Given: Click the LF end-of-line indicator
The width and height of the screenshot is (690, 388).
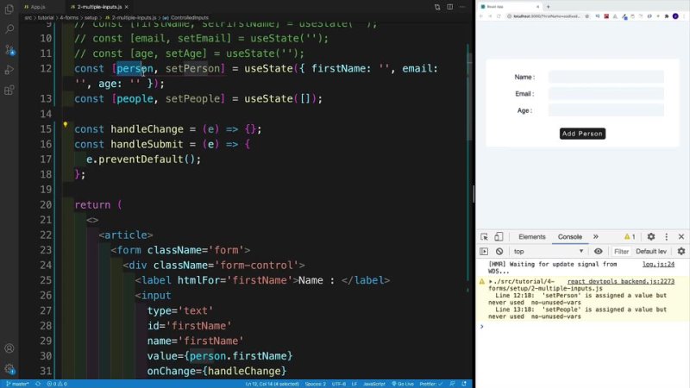Looking at the screenshot, I should (x=354, y=384).
